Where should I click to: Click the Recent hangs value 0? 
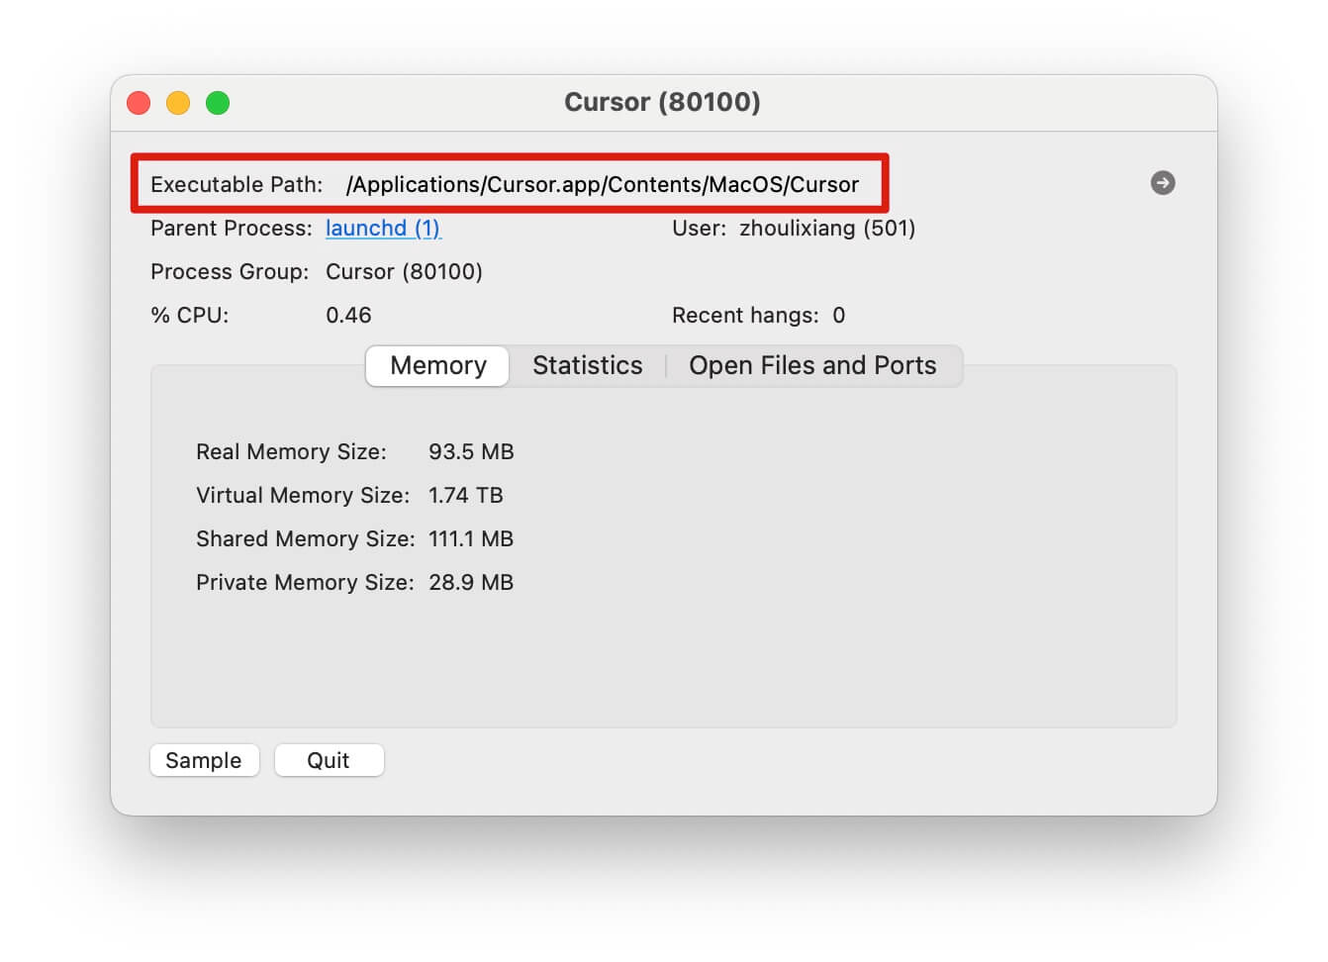tap(839, 316)
